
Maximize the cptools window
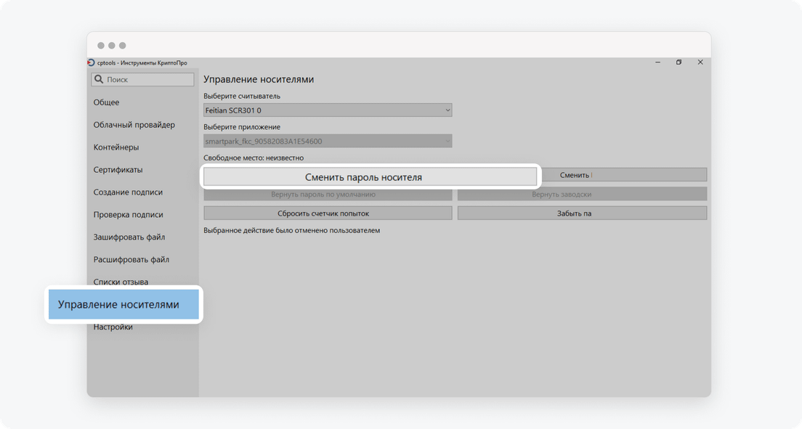coord(679,62)
